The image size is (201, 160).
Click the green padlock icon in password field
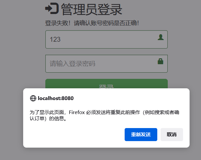(x=160, y=61)
